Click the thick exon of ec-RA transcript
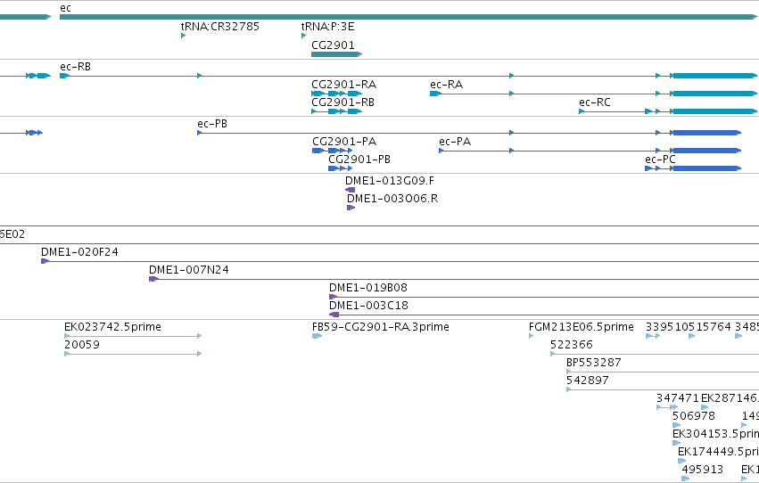The height and width of the screenshot is (483, 759). [715, 94]
